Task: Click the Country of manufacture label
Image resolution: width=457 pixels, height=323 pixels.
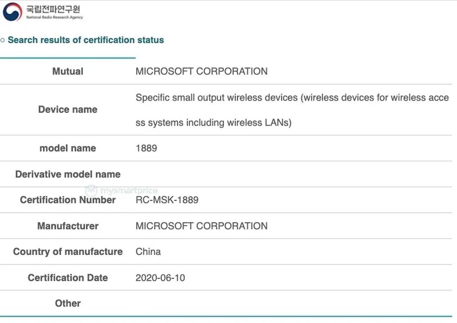Action: click(68, 252)
